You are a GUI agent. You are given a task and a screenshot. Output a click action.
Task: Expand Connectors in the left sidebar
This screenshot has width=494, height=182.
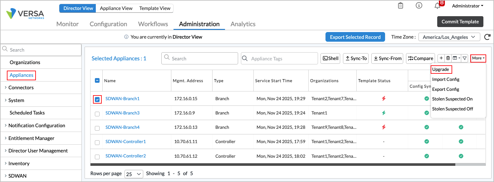click(x=21, y=88)
